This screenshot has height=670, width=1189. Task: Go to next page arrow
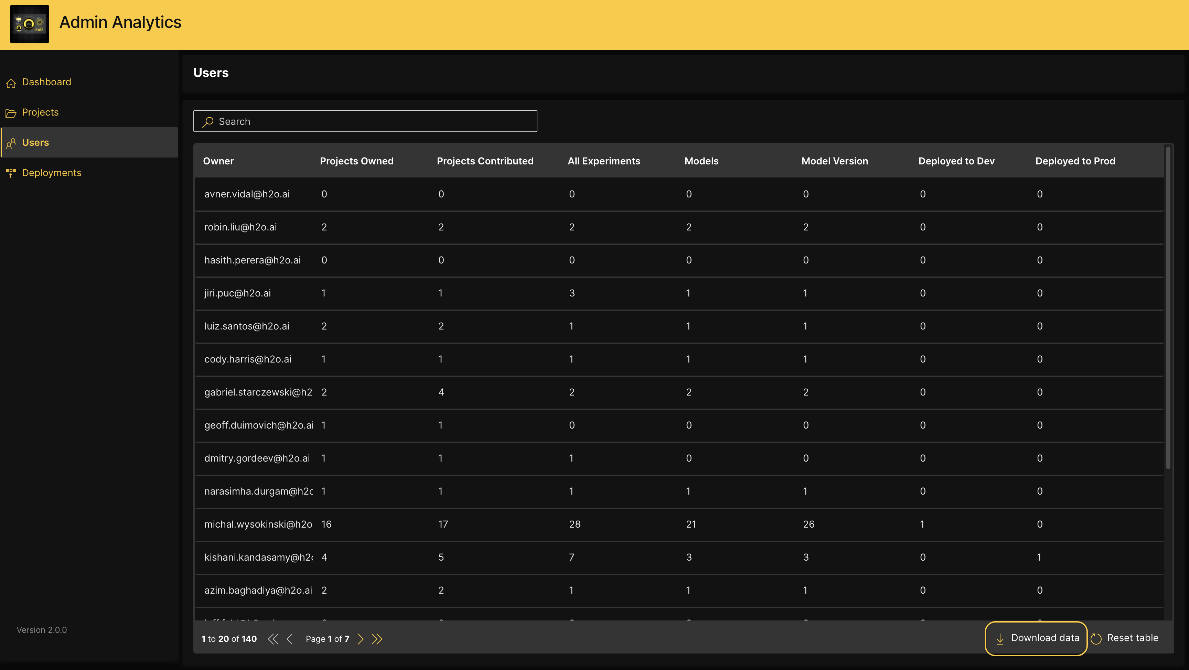pos(361,639)
